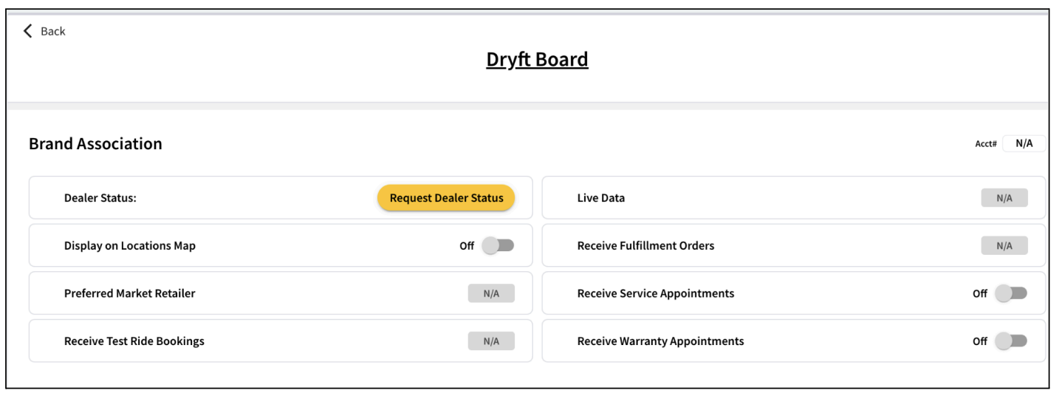Select the Receive Warranty Appointments label
Screen dimensions: 1059x396
[660, 341]
